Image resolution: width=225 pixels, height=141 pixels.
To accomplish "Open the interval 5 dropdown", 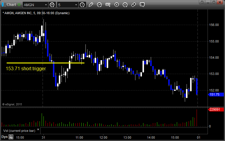I will (x=76, y=5).
